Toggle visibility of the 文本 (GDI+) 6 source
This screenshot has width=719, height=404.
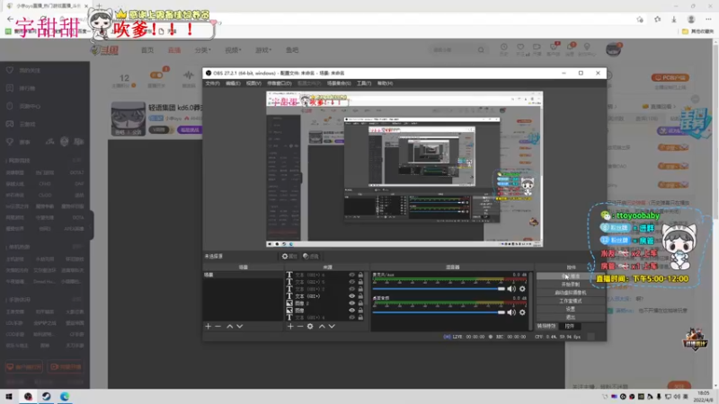pyautogui.click(x=351, y=276)
